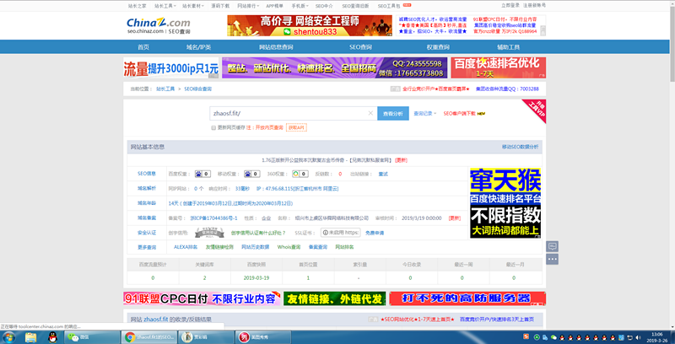This screenshot has height=344, width=675.
Task: Click the upgrade VIP corner ribbon
Action: click(536, 110)
